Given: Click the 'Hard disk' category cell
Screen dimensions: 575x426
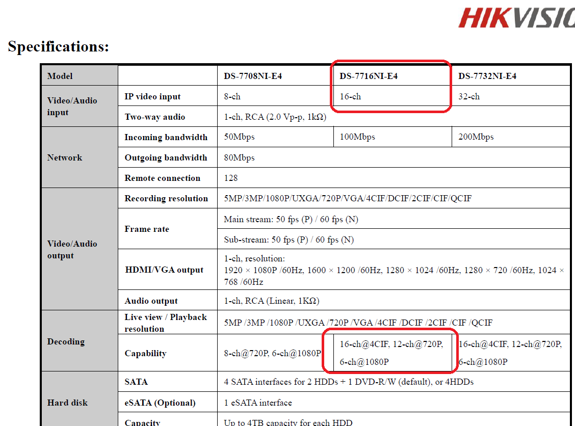Looking at the screenshot, I should [x=67, y=403].
